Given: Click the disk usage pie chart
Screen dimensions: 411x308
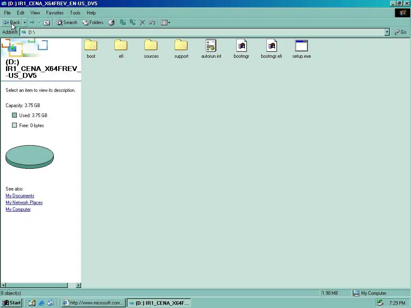Looking at the screenshot, I should 30,157.
